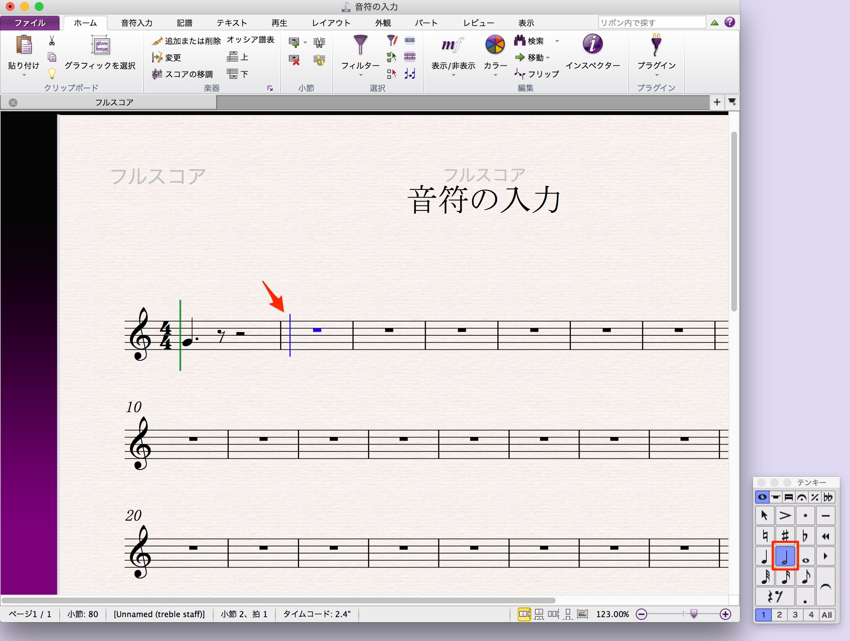The image size is (850, 641).
Task: Click the スコアの移調 button
Action: [x=182, y=74]
